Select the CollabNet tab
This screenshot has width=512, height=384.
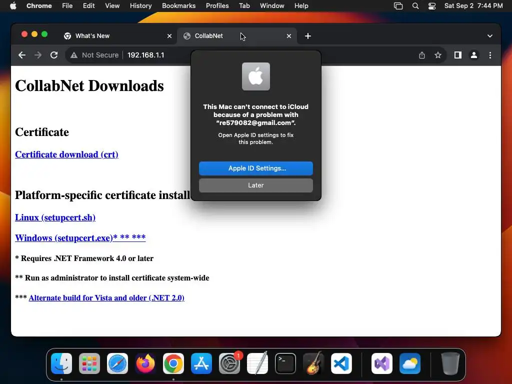coord(237,36)
